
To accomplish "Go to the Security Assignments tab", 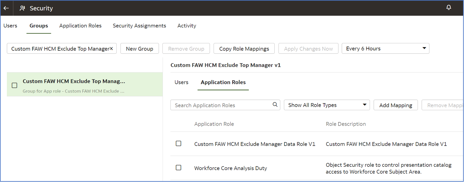I will 139,26.
